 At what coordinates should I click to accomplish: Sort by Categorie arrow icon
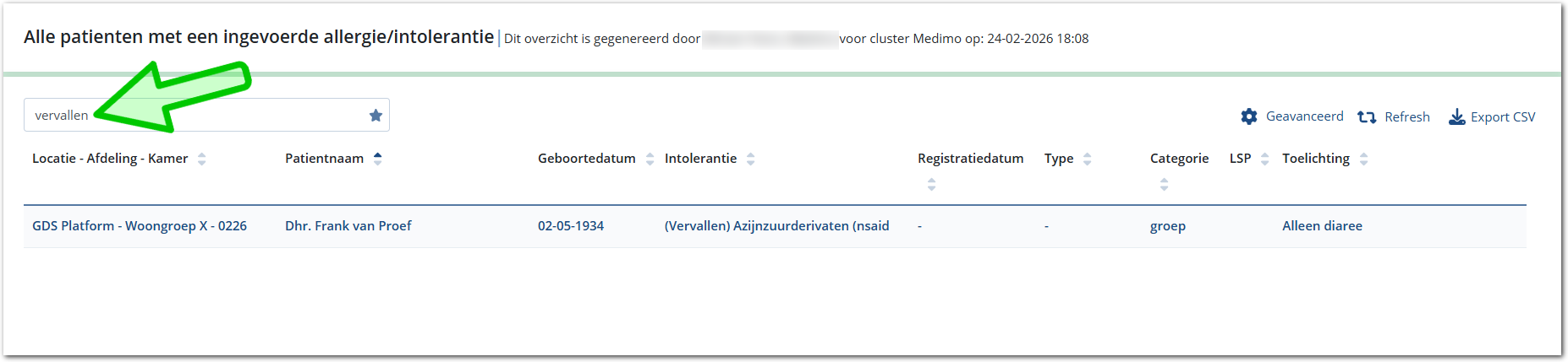(x=1164, y=184)
